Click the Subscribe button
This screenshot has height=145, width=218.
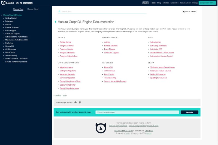point(189,112)
